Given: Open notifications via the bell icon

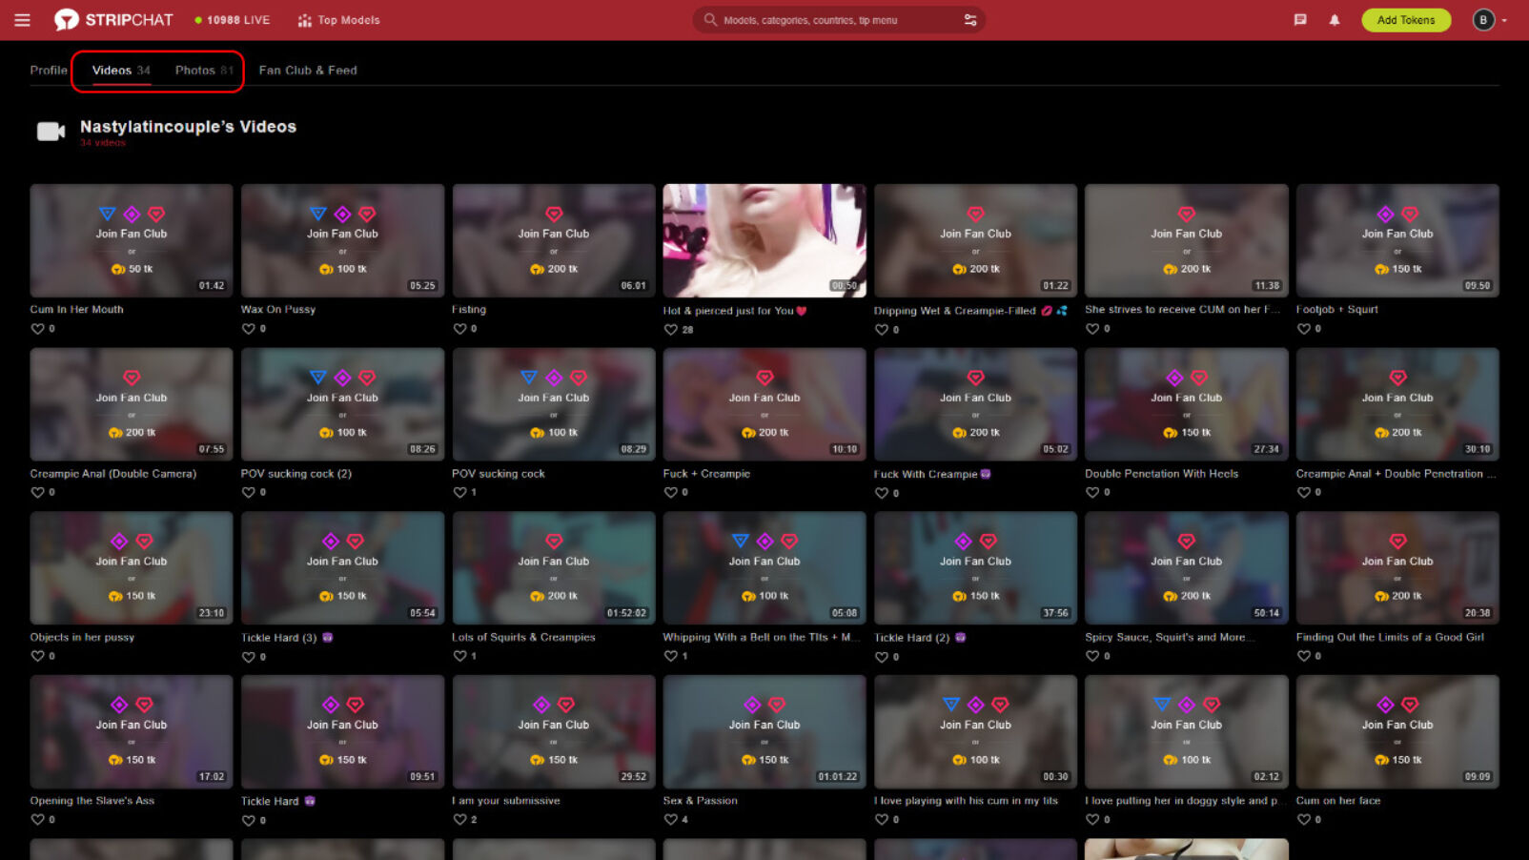Looking at the screenshot, I should pyautogui.click(x=1335, y=19).
